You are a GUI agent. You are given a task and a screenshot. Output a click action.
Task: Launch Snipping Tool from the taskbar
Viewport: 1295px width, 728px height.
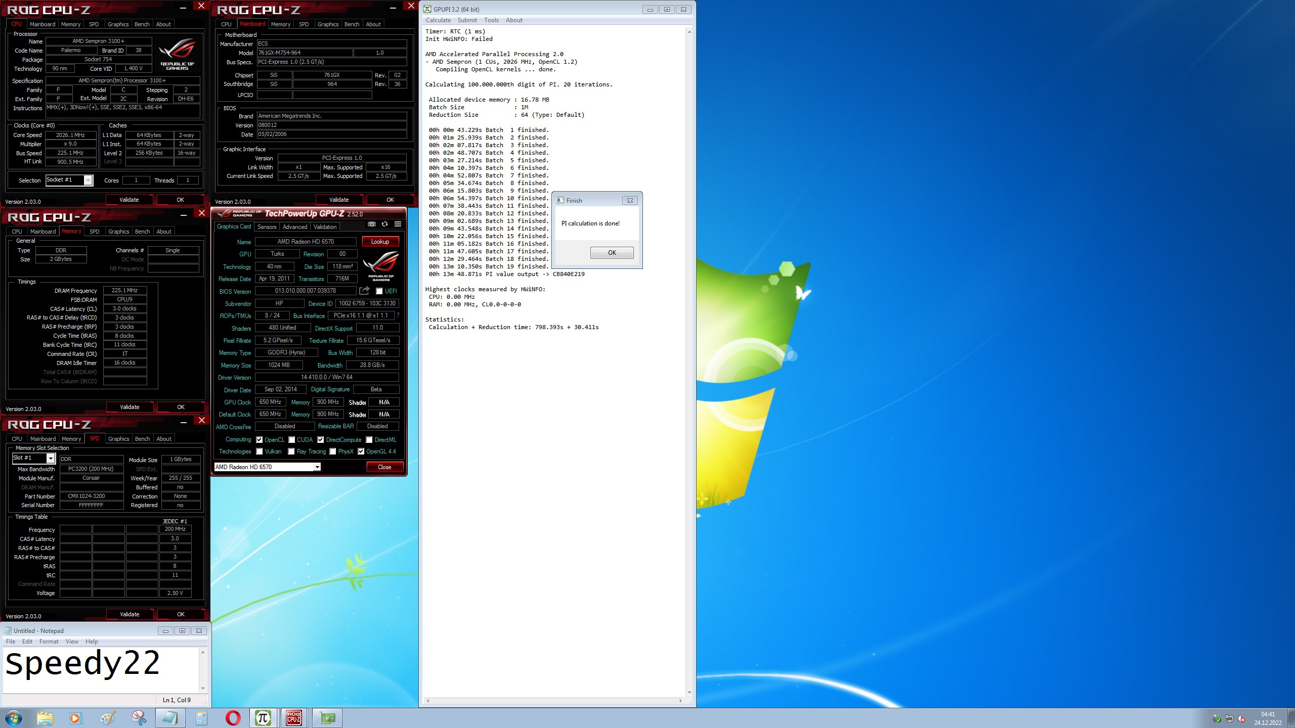pos(139,718)
